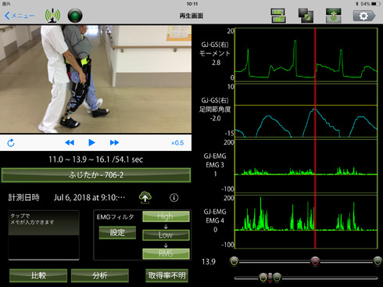
Task: Tap the battery indicator in status bar
Action: [375, 4]
